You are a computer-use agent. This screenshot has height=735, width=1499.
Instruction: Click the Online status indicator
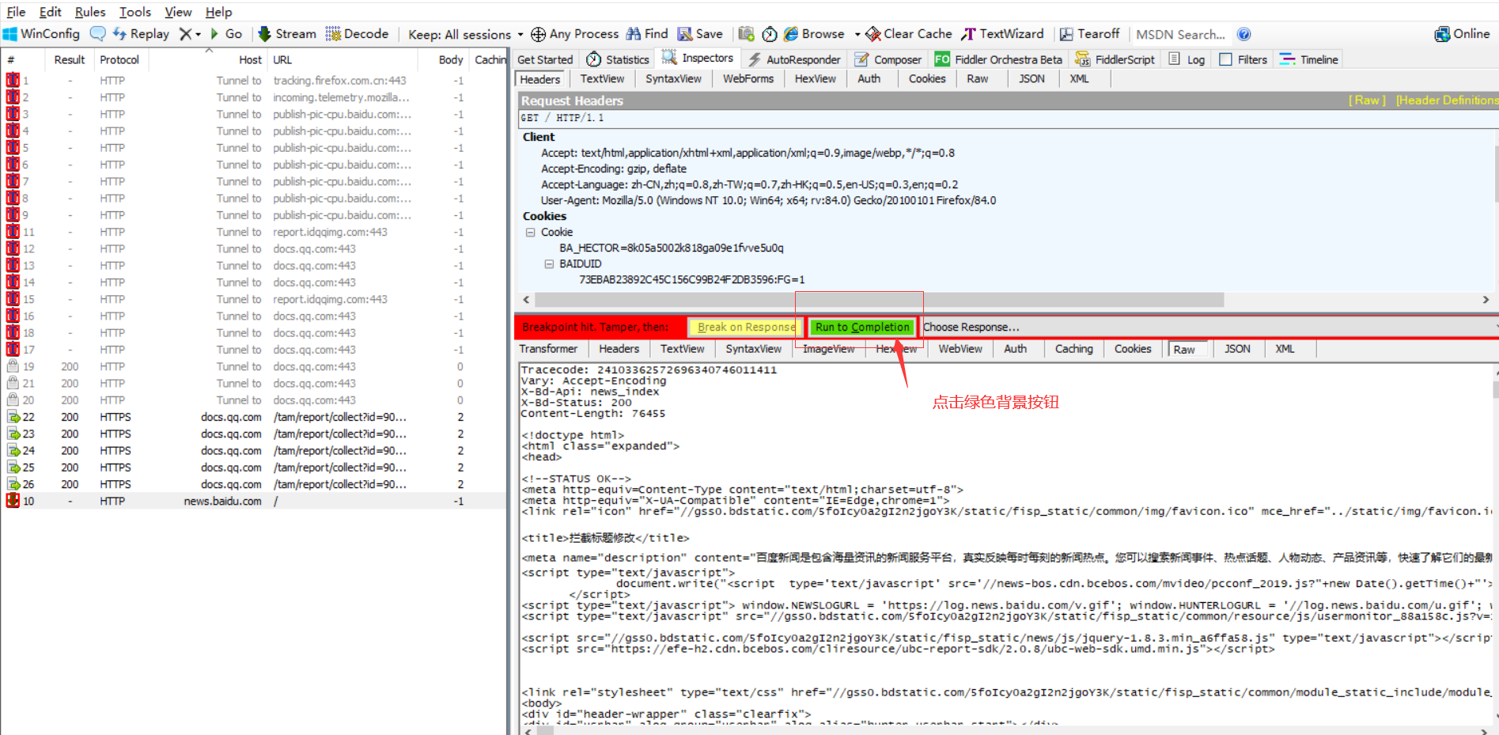tap(1462, 34)
